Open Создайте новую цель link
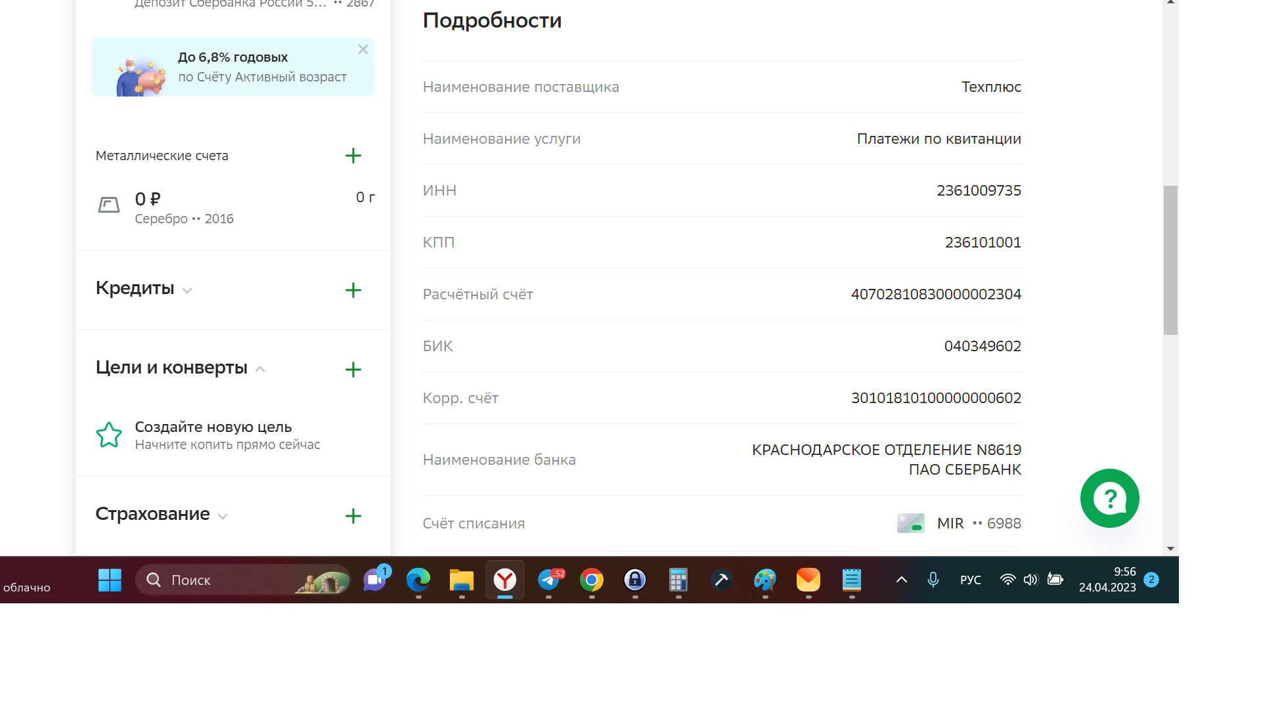 [x=213, y=427]
